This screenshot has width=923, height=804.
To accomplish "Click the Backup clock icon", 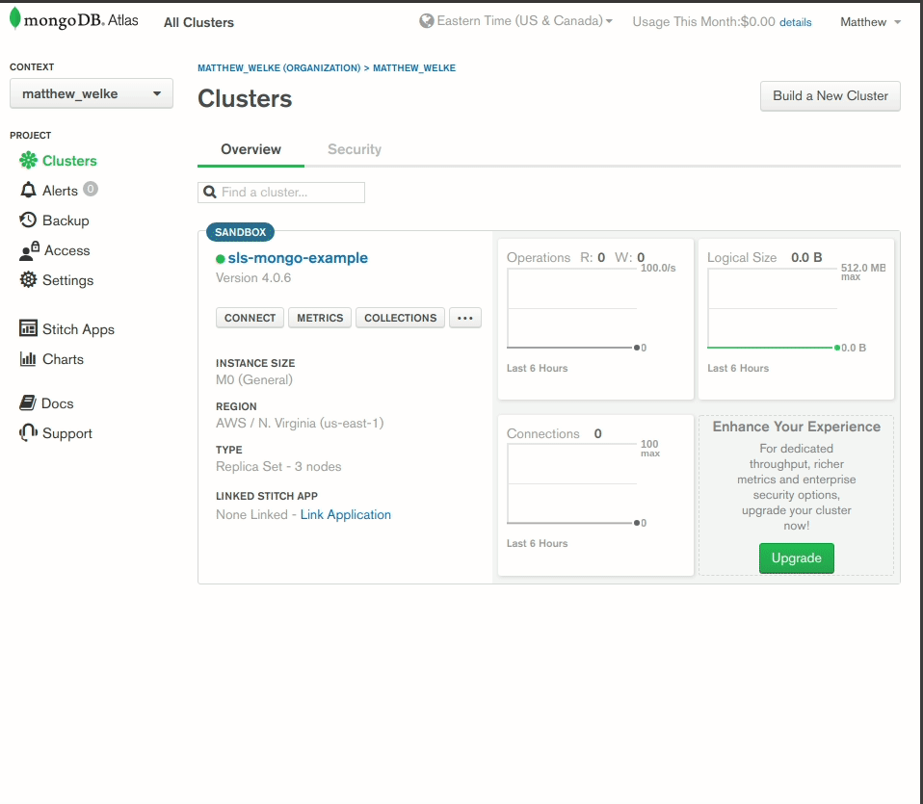I will coord(28,220).
